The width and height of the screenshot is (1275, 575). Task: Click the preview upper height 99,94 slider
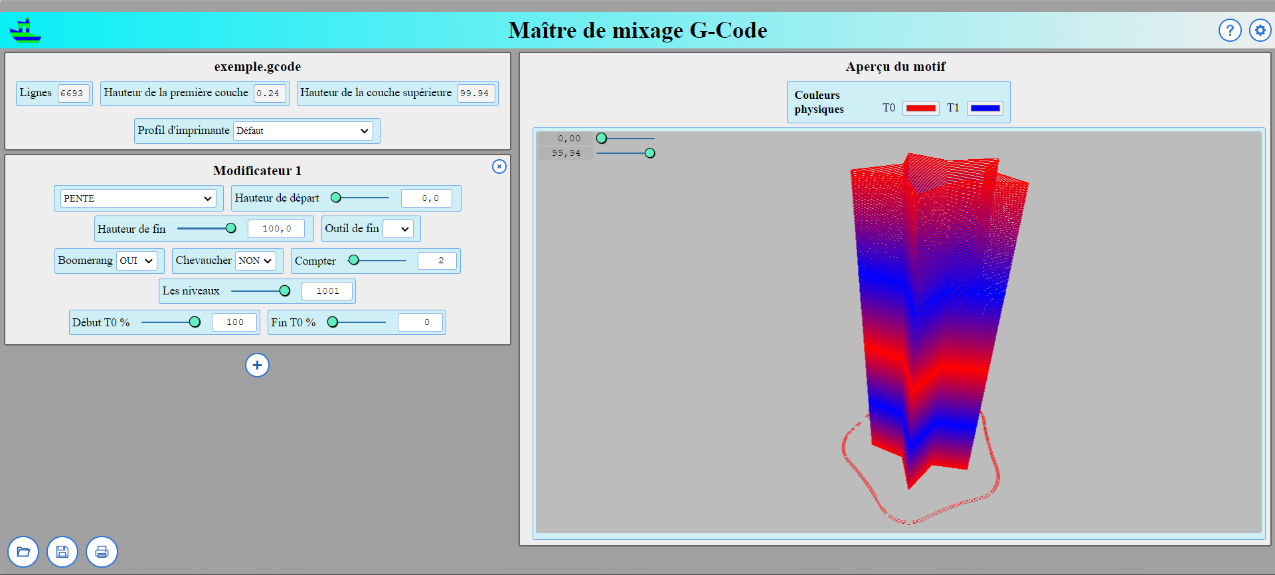pyautogui.click(x=626, y=153)
